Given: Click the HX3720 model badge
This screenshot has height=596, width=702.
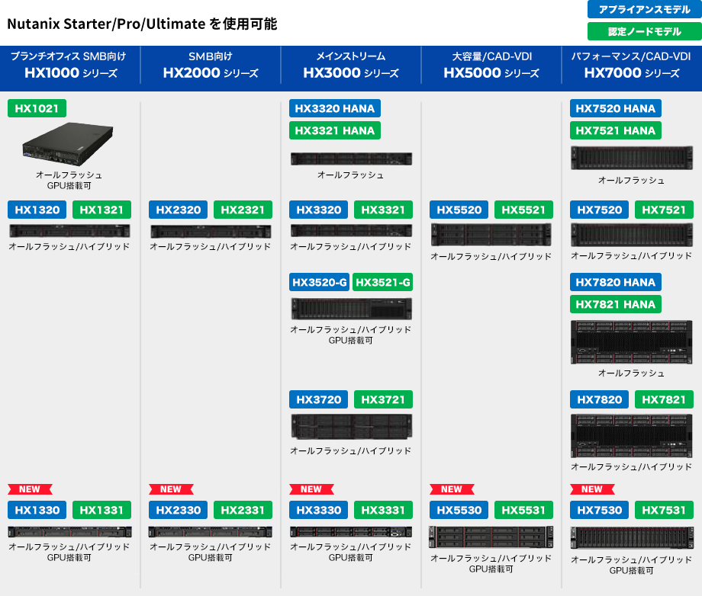Looking at the screenshot, I should (x=318, y=399).
